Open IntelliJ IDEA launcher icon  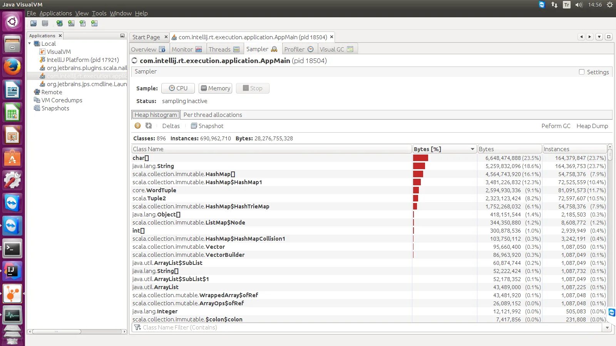coord(12,271)
